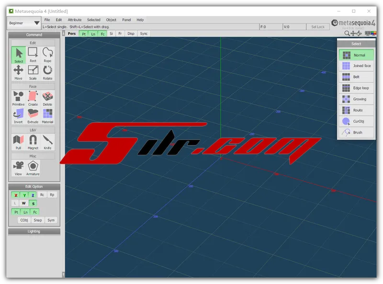Open the Object menu

coord(111,20)
